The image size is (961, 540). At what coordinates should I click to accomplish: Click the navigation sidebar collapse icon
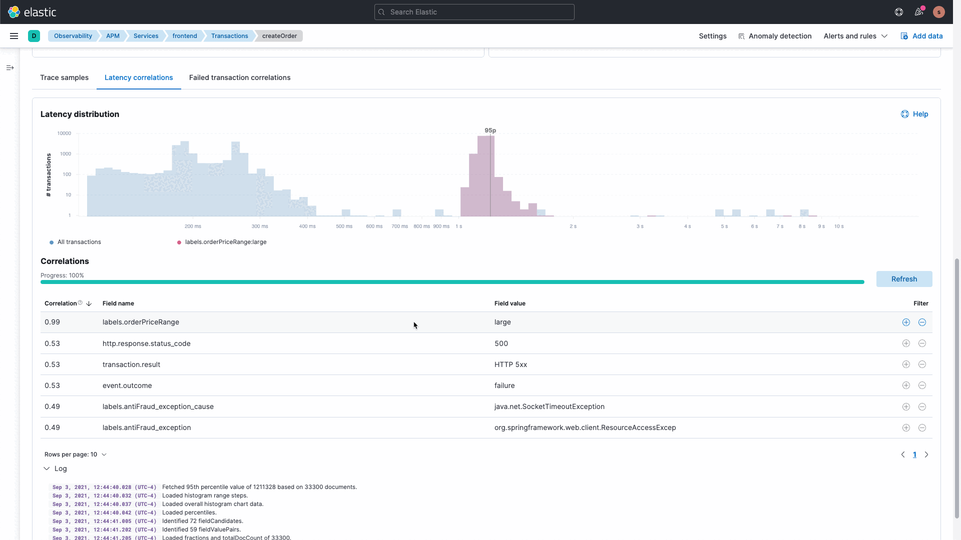pos(10,67)
